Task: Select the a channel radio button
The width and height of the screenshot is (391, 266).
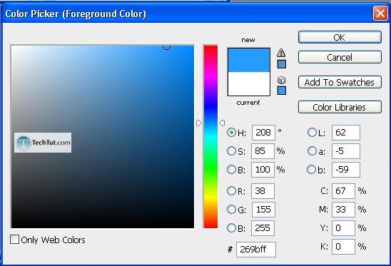Action: point(312,150)
